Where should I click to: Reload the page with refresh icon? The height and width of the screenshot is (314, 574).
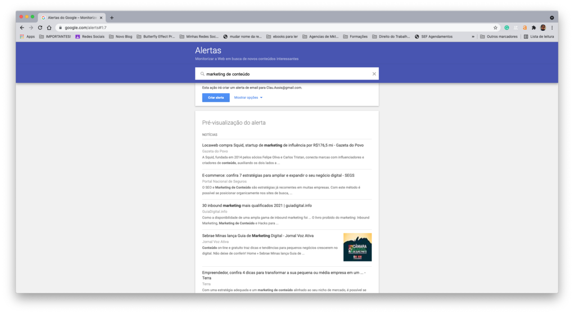[x=40, y=28]
